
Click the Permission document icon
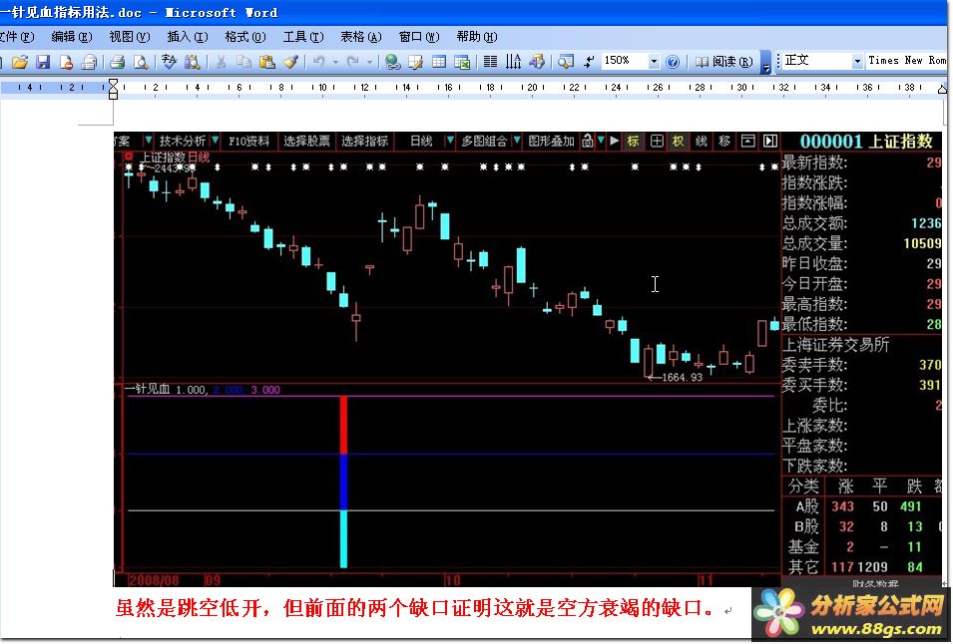coord(66,61)
